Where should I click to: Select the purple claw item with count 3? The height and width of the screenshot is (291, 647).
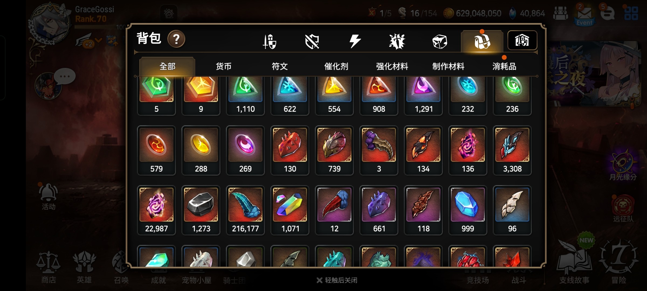[x=379, y=150]
